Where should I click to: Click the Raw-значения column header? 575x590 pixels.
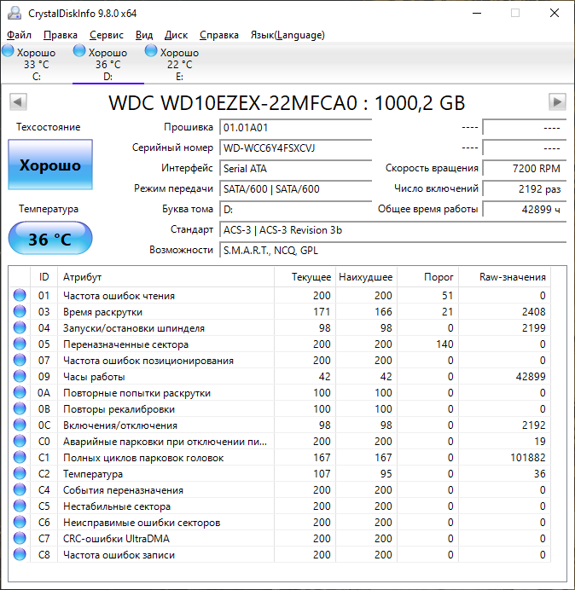[504, 277]
